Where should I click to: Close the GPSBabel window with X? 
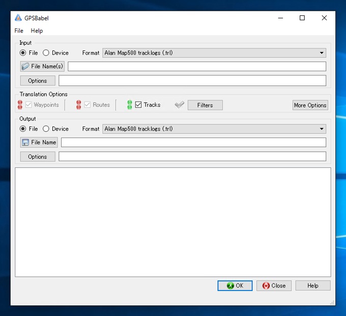click(x=324, y=18)
